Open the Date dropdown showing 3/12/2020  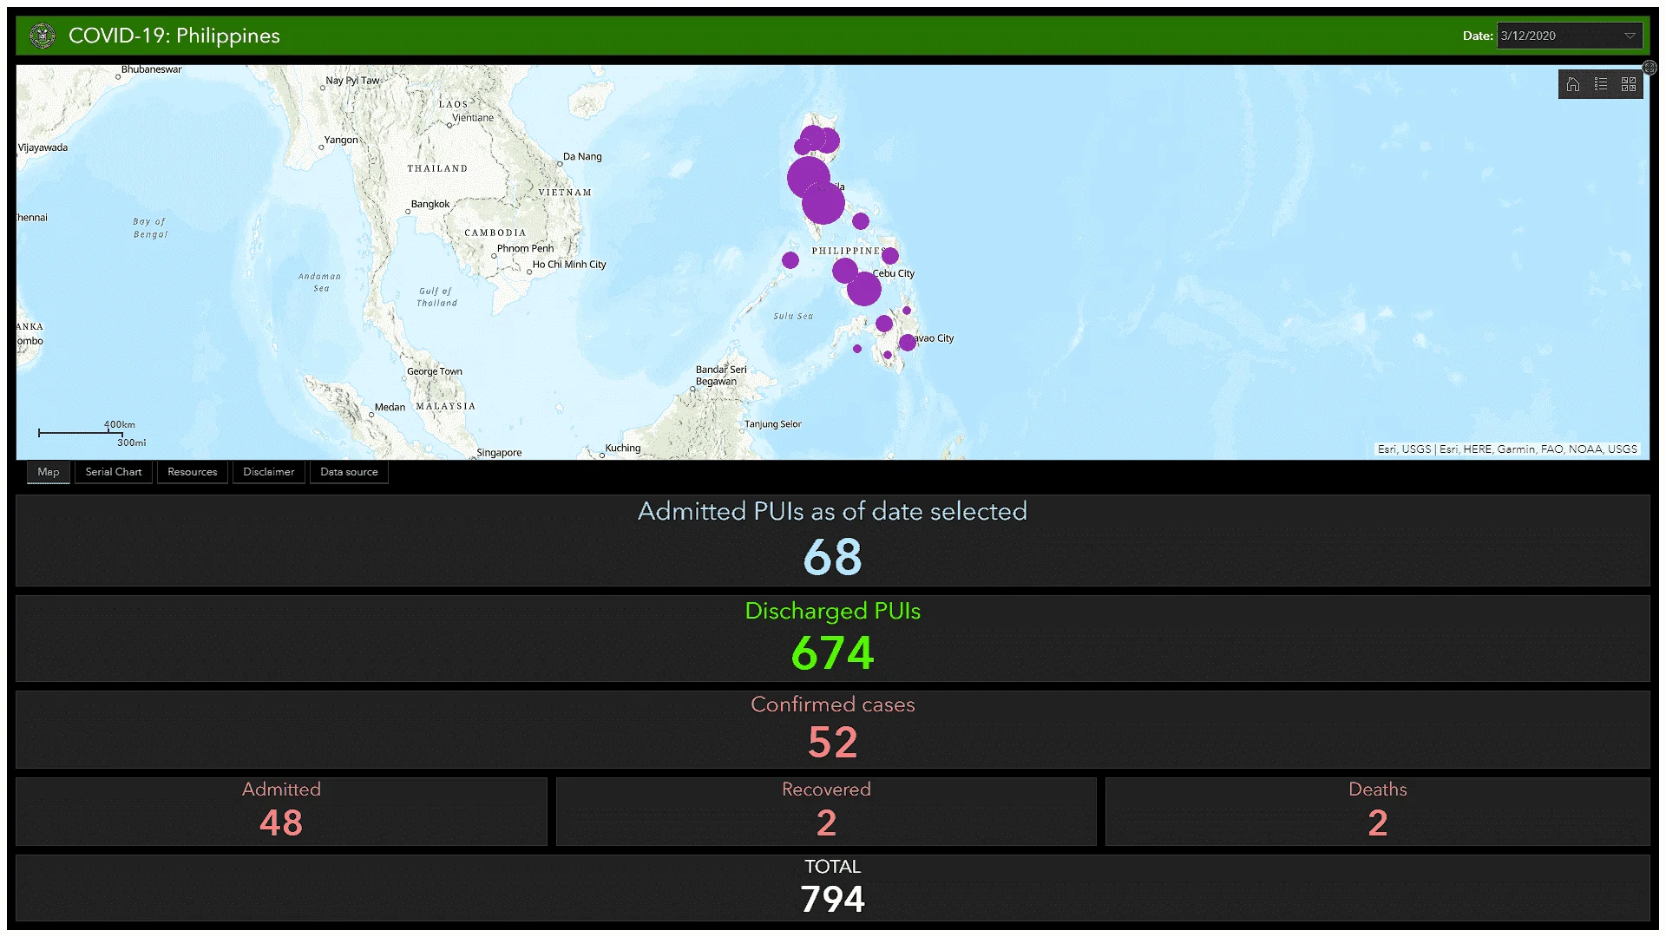(1569, 36)
